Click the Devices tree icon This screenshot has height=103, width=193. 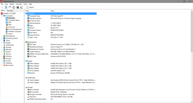4,54
